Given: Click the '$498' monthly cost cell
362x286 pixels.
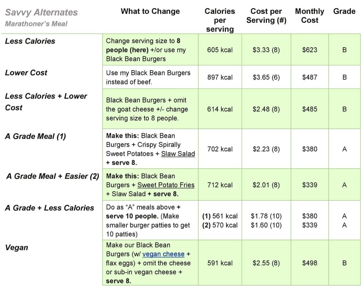Looking at the screenshot, I should (310, 263).
